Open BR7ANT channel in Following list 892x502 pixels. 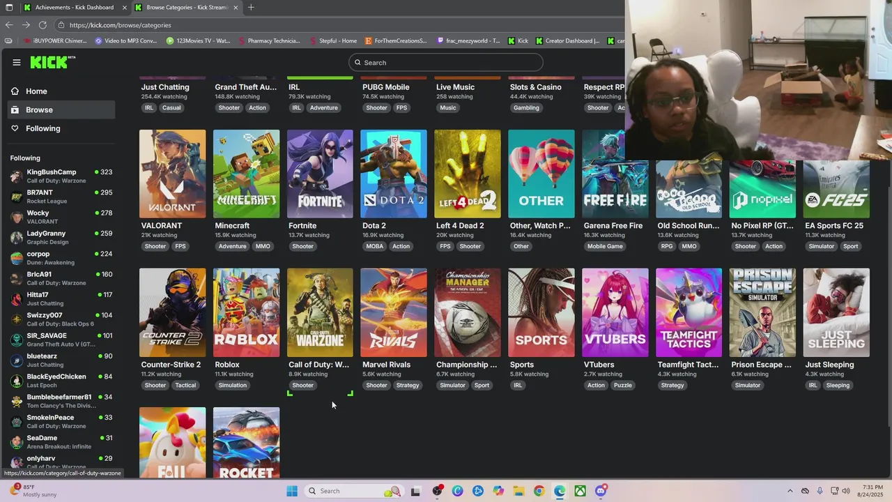[61, 197]
